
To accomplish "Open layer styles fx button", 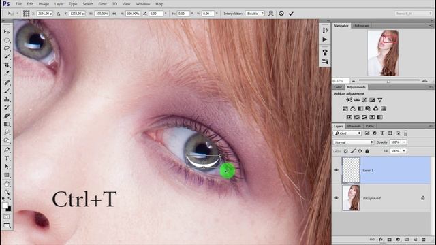I will coord(381,239).
